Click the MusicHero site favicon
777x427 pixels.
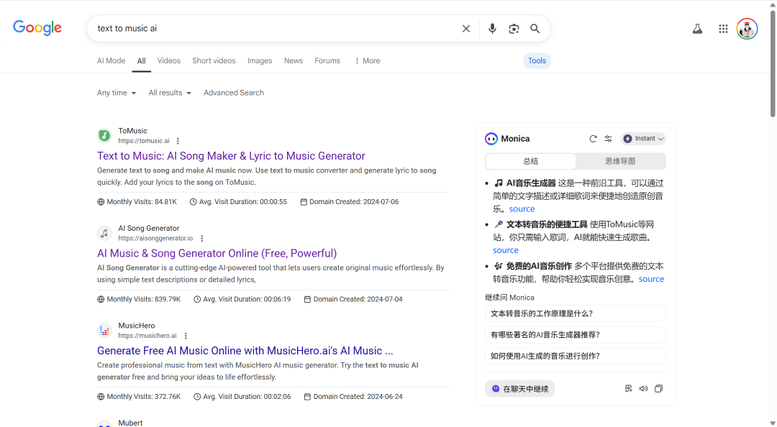[x=104, y=331]
